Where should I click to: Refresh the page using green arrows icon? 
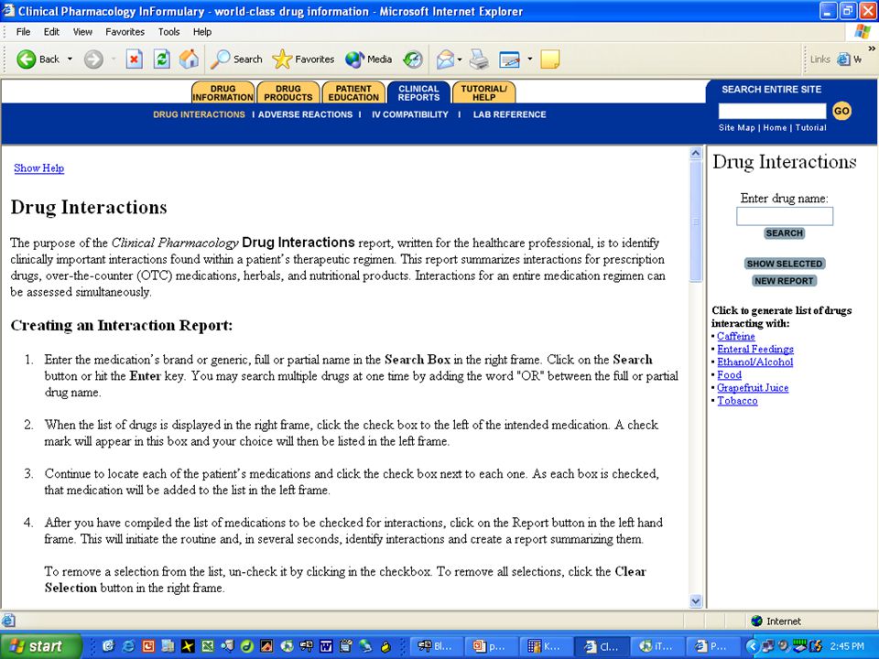(162, 59)
